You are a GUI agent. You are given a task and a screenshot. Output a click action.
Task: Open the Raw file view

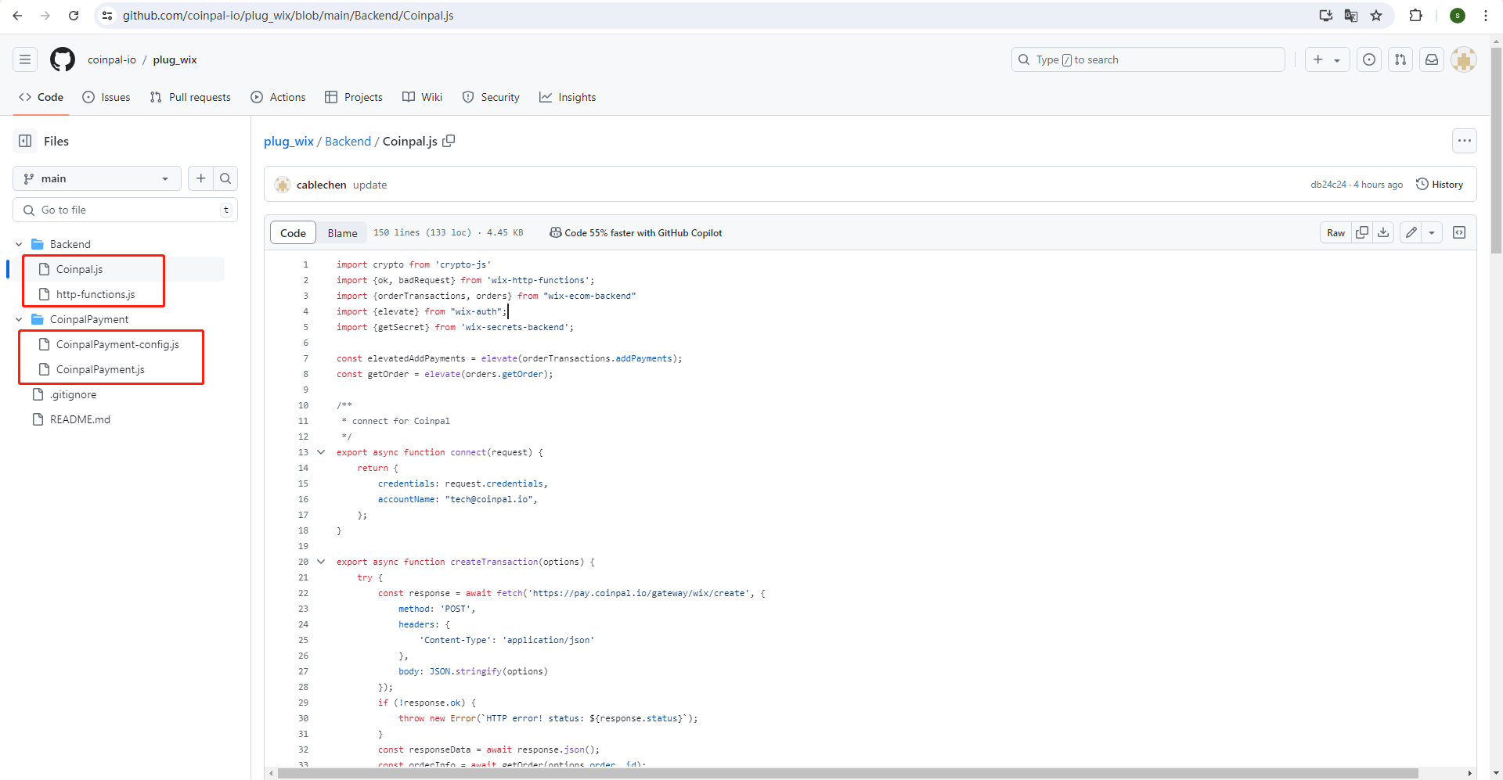tap(1335, 232)
